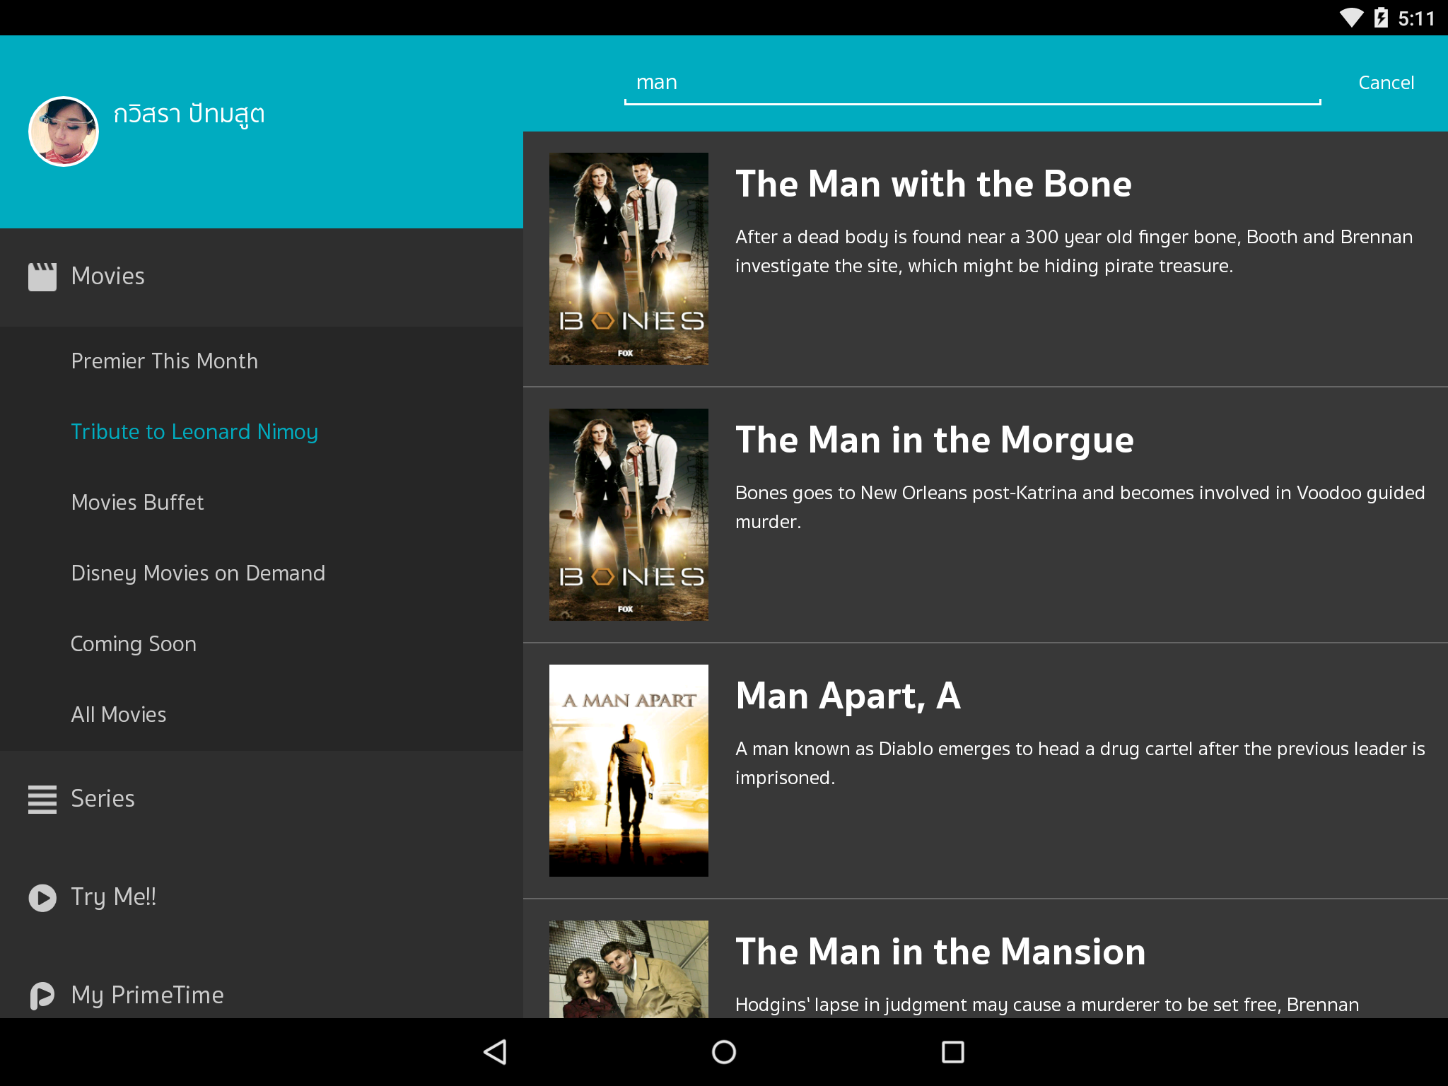1448x1086 pixels.
Task: Tap description 'Hodgins' lapse in judgment'
Action: tap(1047, 1005)
